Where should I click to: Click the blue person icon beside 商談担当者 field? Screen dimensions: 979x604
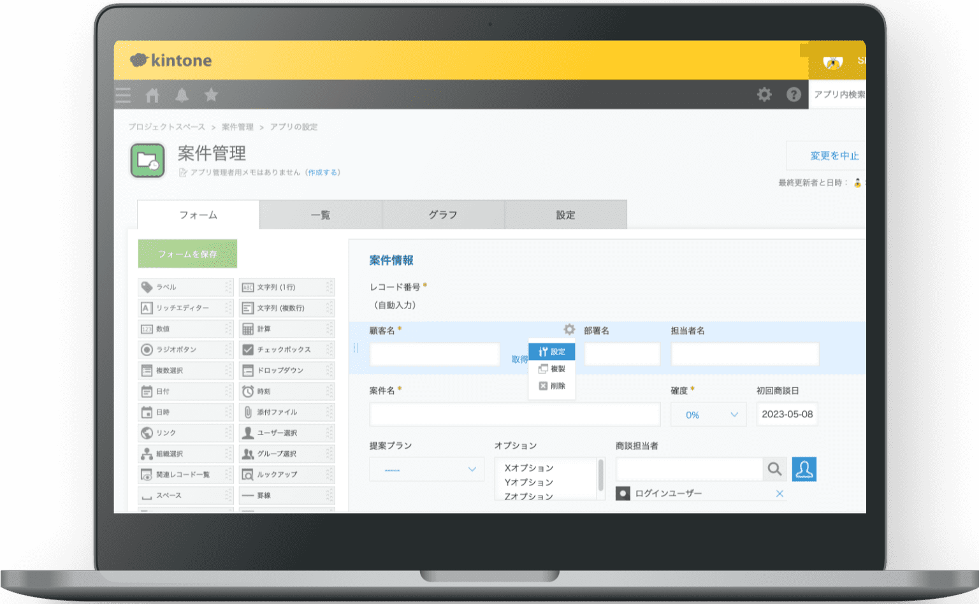[804, 469]
